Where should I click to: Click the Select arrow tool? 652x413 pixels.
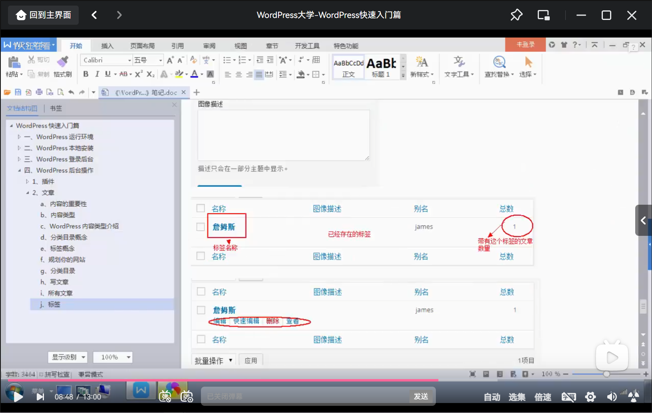tap(528, 67)
